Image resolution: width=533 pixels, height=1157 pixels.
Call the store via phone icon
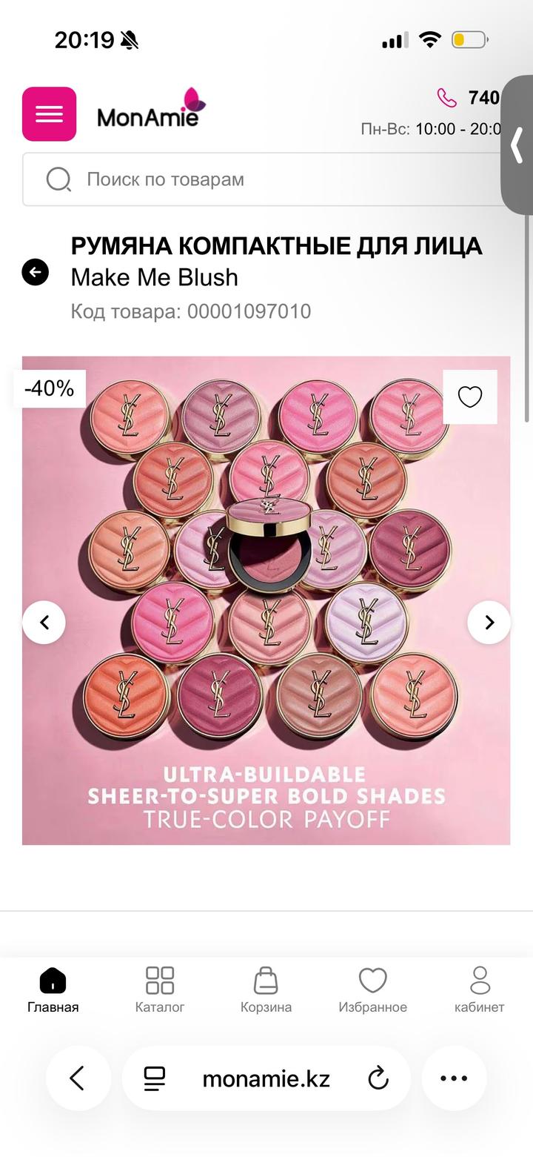pyautogui.click(x=447, y=98)
